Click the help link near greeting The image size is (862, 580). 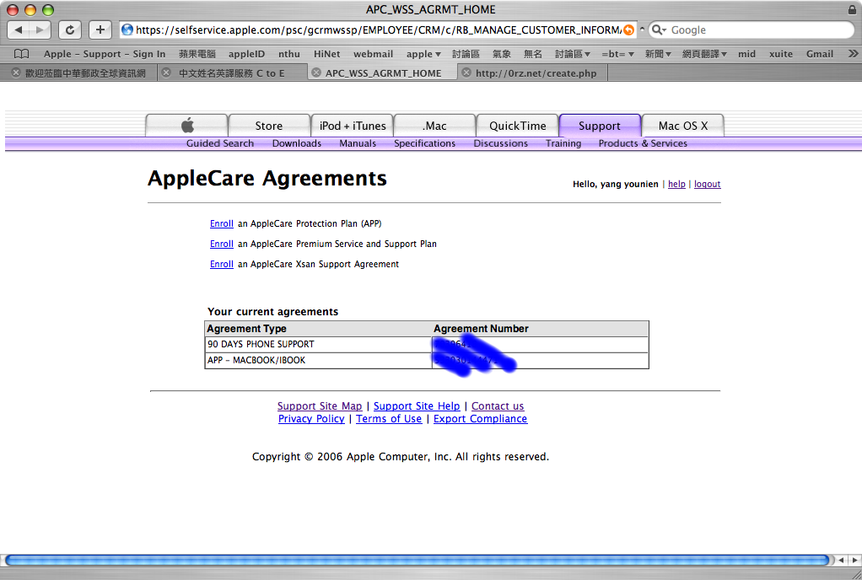tap(676, 184)
